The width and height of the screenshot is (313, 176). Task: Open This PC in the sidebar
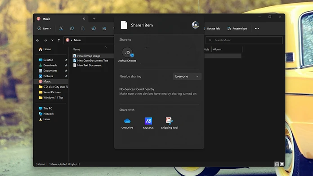45,108
